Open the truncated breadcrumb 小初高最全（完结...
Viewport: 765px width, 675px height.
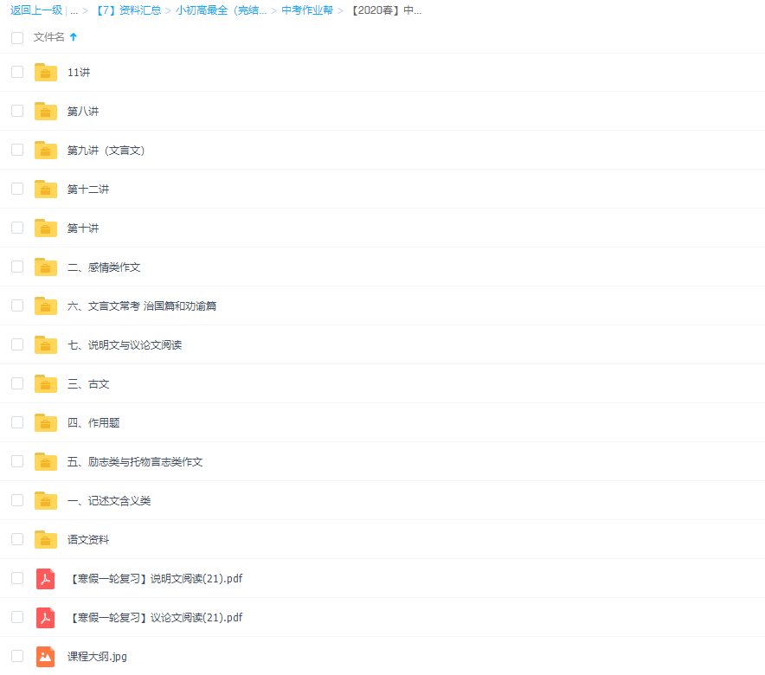(220, 11)
